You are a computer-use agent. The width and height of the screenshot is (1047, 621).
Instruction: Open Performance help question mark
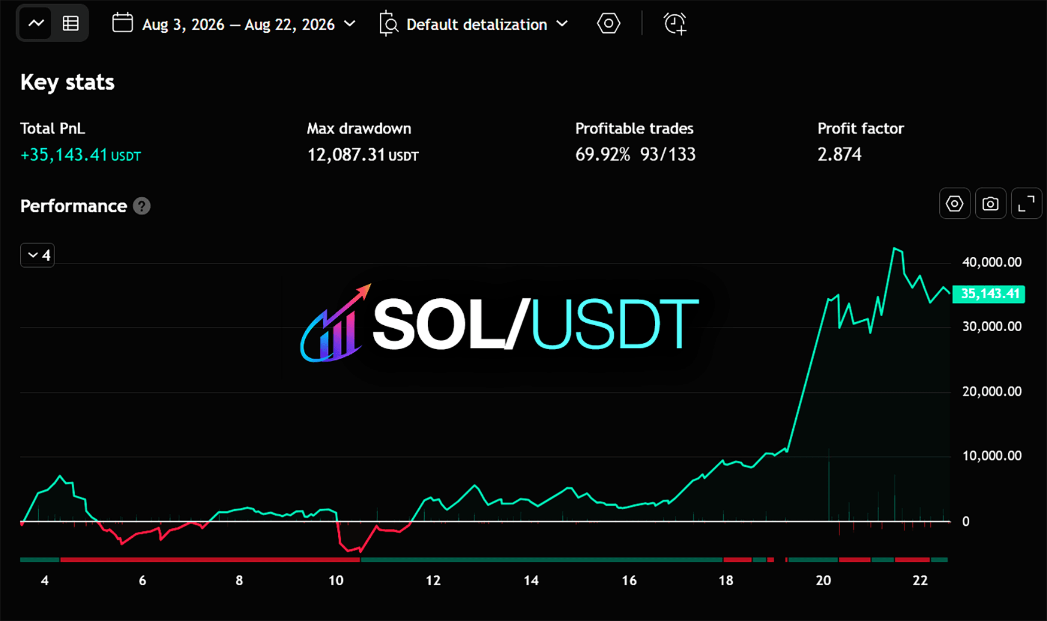(142, 206)
